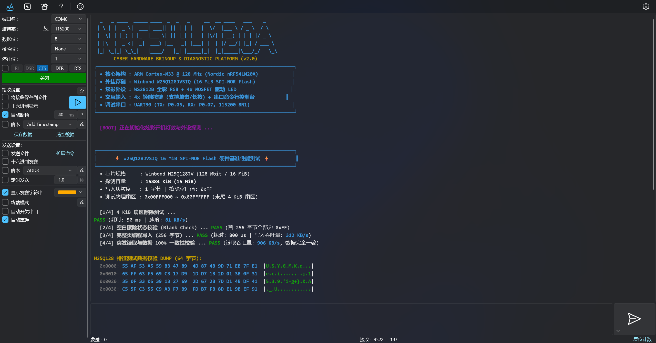Enable hexadecimal display checkbox
The image size is (656, 343).
5,106
